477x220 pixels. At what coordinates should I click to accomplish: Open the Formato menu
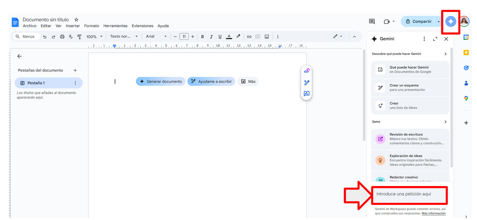click(91, 26)
